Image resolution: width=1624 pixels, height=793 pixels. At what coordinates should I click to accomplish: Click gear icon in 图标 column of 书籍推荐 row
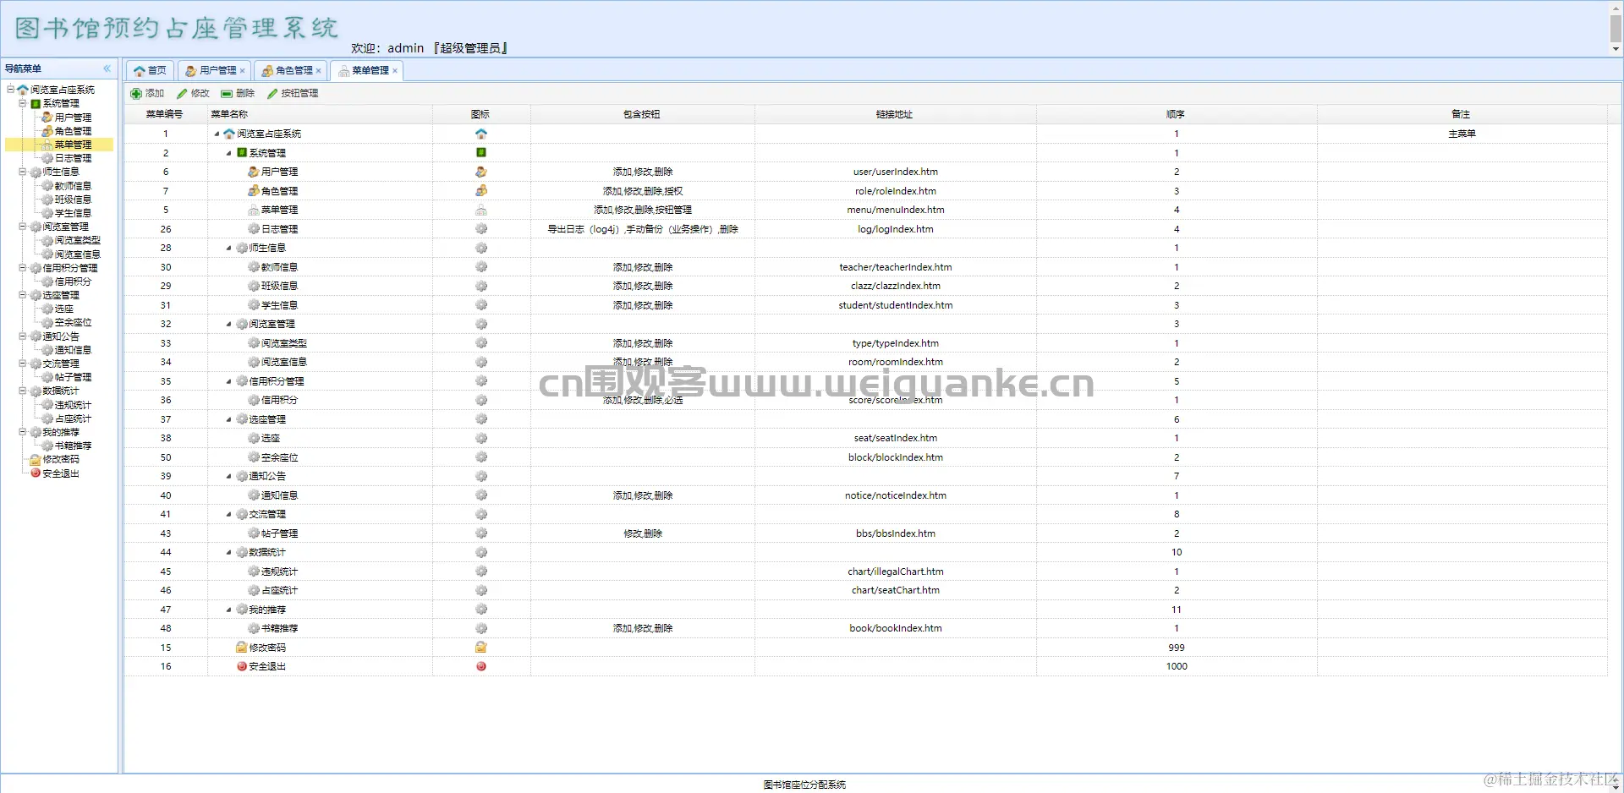point(481,628)
